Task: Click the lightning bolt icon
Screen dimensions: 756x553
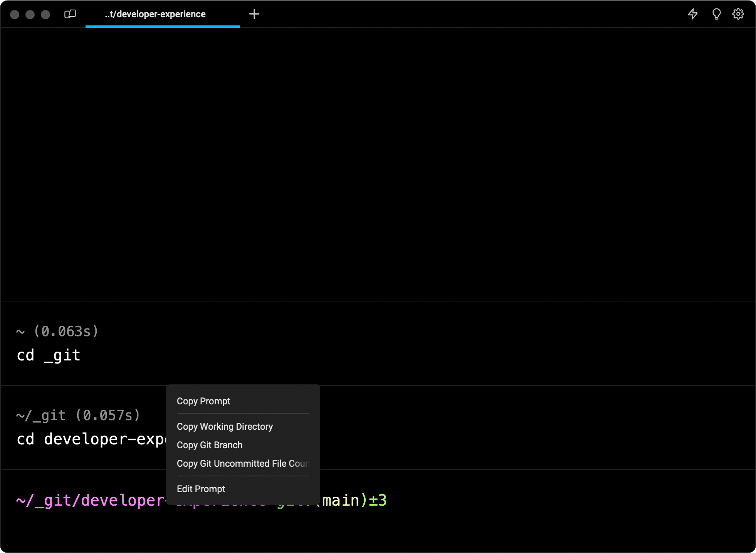Action: [x=693, y=14]
